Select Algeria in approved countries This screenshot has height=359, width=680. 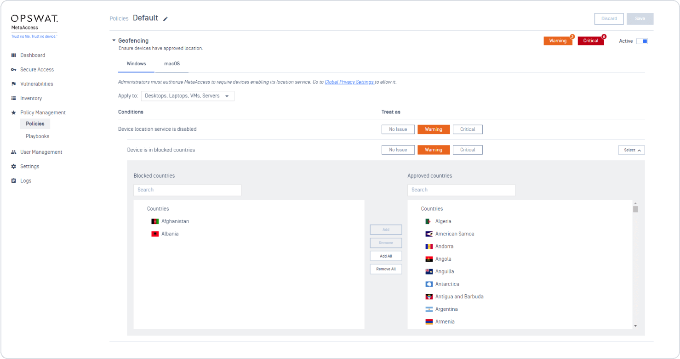point(443,221)
